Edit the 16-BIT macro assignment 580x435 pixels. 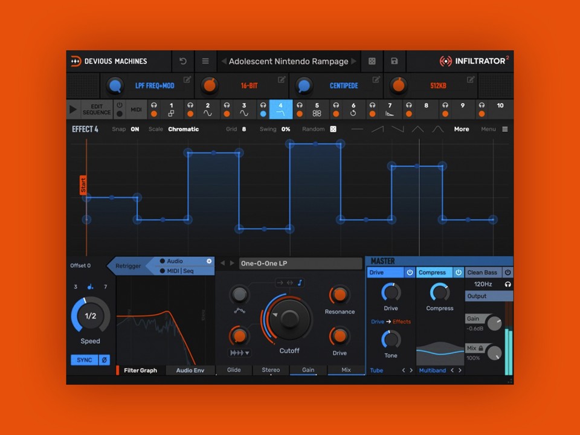point(282,80)
